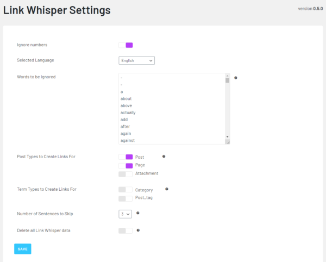Click help icon for Delete all data
Viewport: 326px width, 262px height.
click(x=138, y=230)
